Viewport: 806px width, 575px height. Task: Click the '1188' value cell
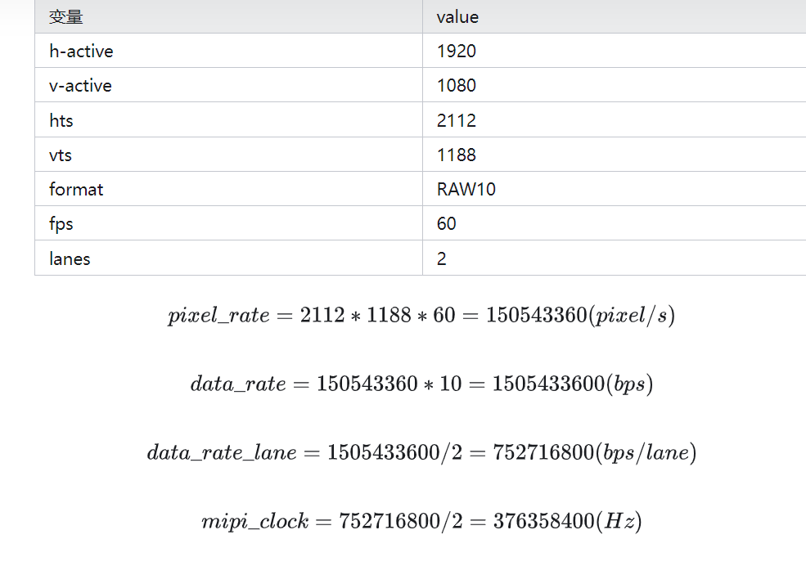pos(615,154)
